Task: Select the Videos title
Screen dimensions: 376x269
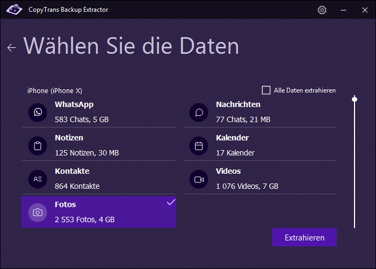Action: point(228,171)
